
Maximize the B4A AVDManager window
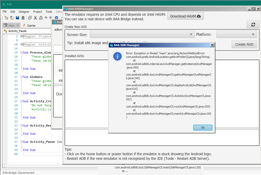[253, 9]
